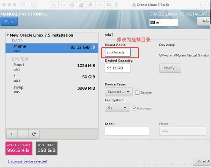Click the reload storage configuration icon
The image size is (211, 168).
pos(34,134)
